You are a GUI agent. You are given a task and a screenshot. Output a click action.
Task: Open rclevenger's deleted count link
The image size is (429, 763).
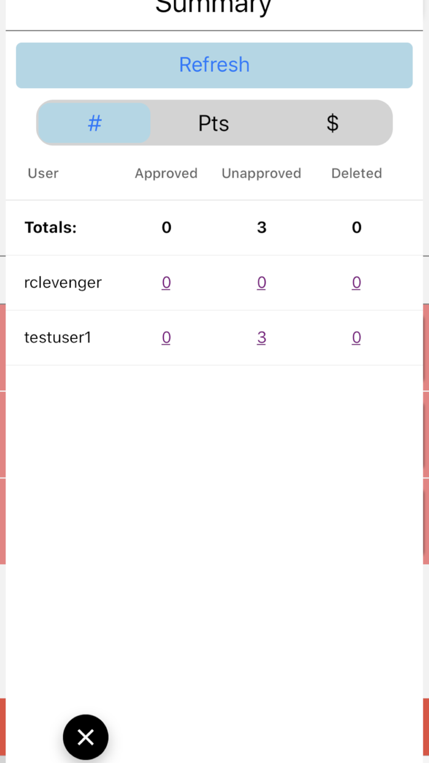click(x=356, y=282)
